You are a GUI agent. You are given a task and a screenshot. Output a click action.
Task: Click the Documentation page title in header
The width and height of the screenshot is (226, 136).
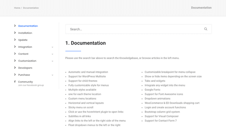point(201,8)
